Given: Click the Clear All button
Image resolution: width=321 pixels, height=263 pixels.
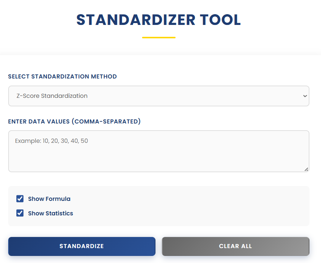Looking at the screenshot, I should pos(235,246).
